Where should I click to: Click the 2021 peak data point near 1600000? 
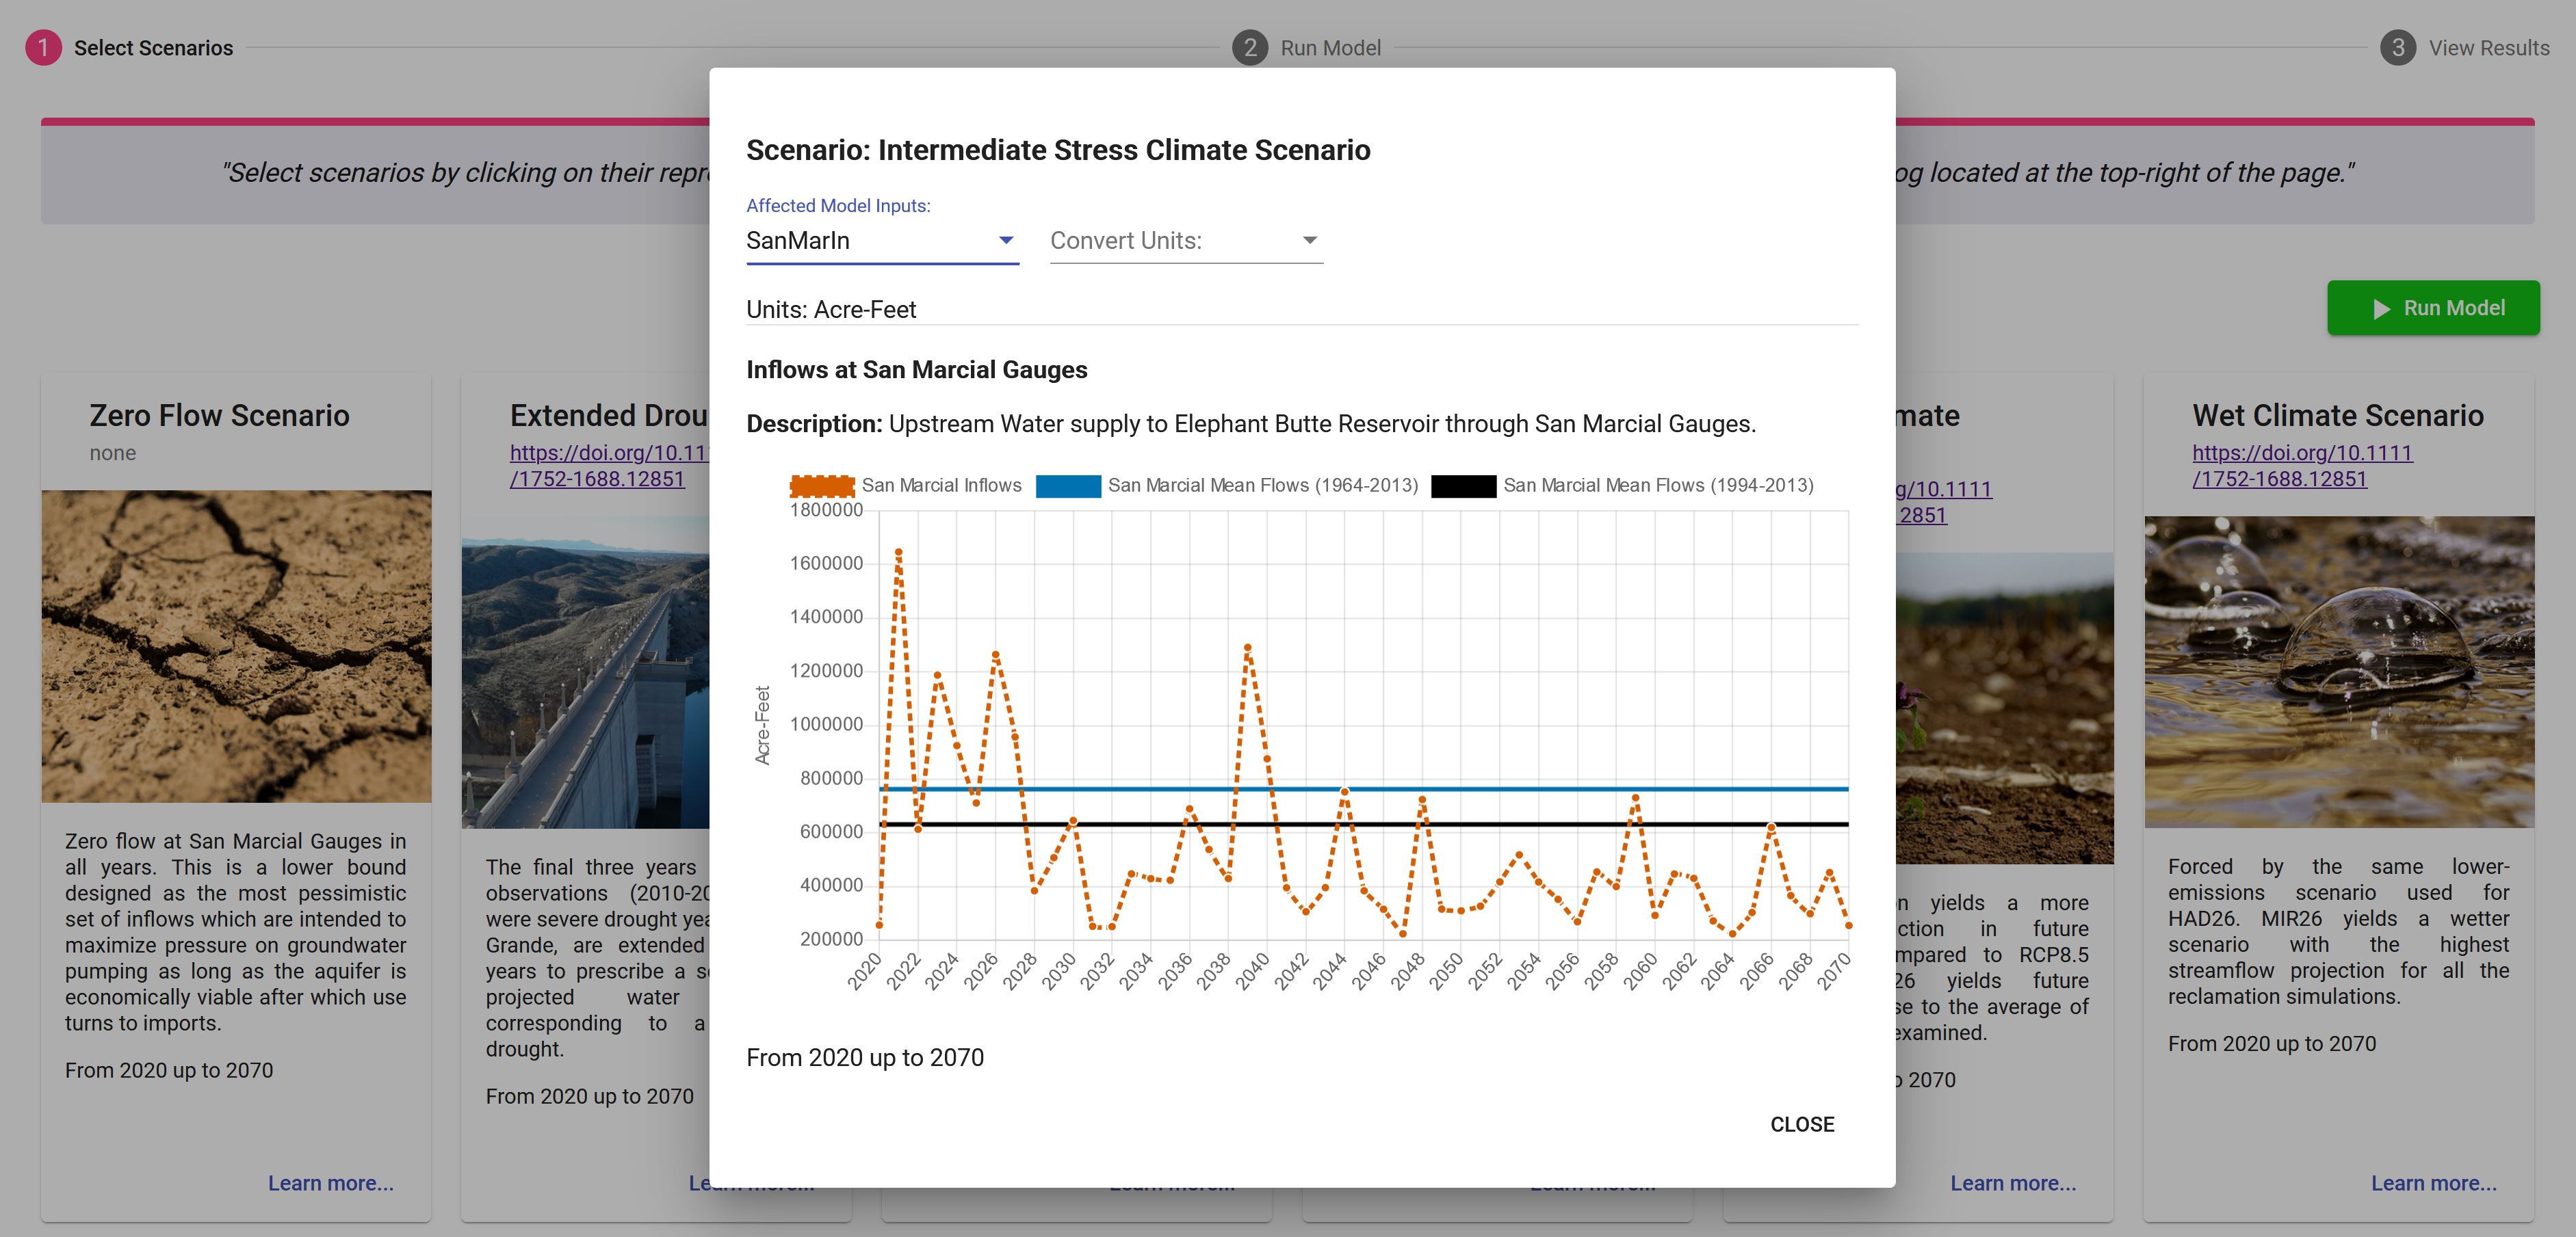(898, 552)
